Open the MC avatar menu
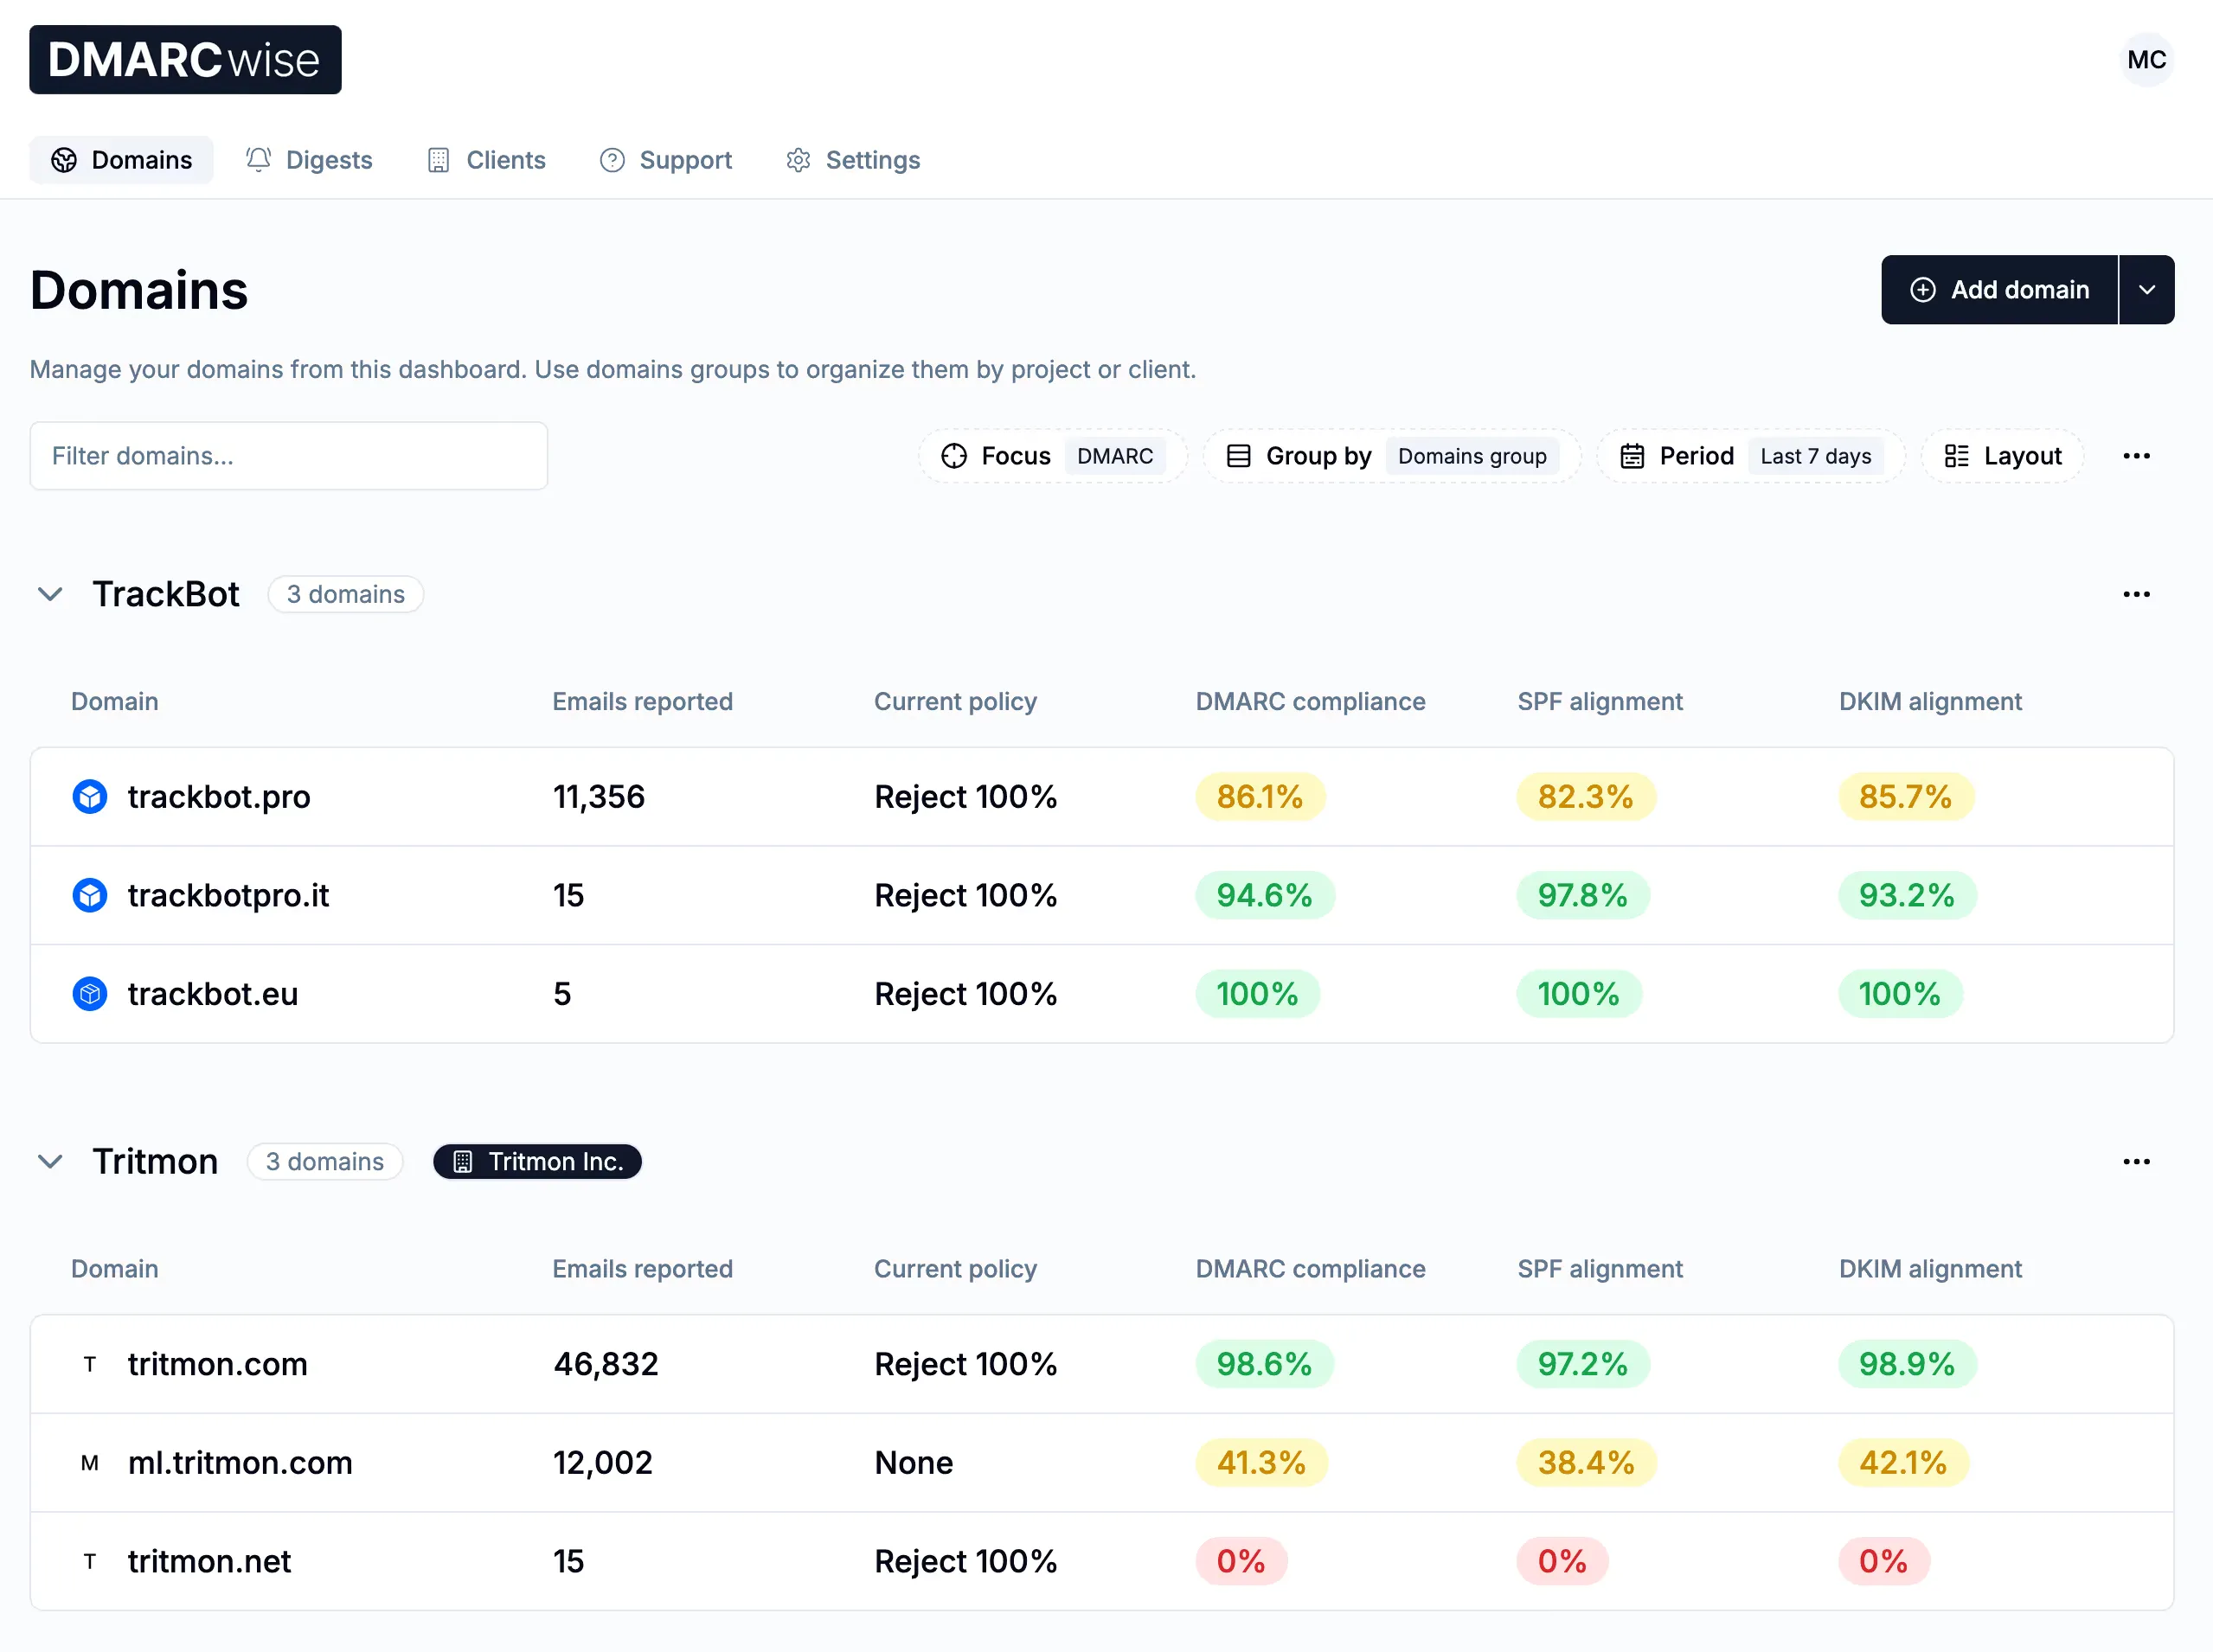The image size is (2213, 1652). (2146, 59)
